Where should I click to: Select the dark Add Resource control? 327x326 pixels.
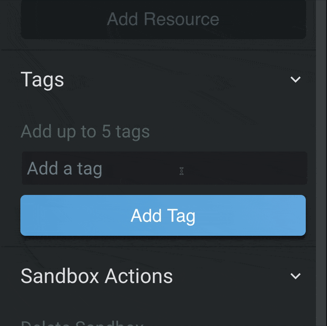[163, 19]
